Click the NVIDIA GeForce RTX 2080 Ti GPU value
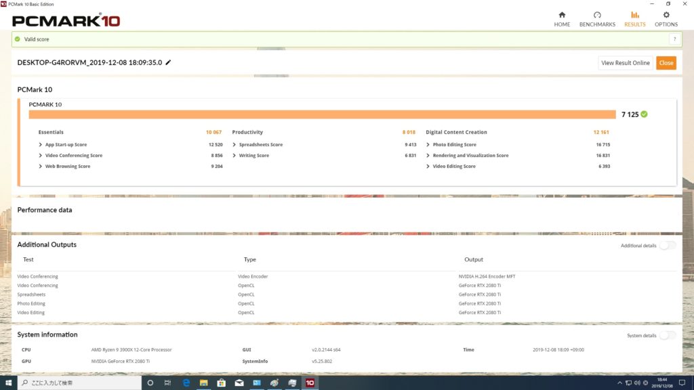Screen dimensions: 694x390 click(121, 362)
